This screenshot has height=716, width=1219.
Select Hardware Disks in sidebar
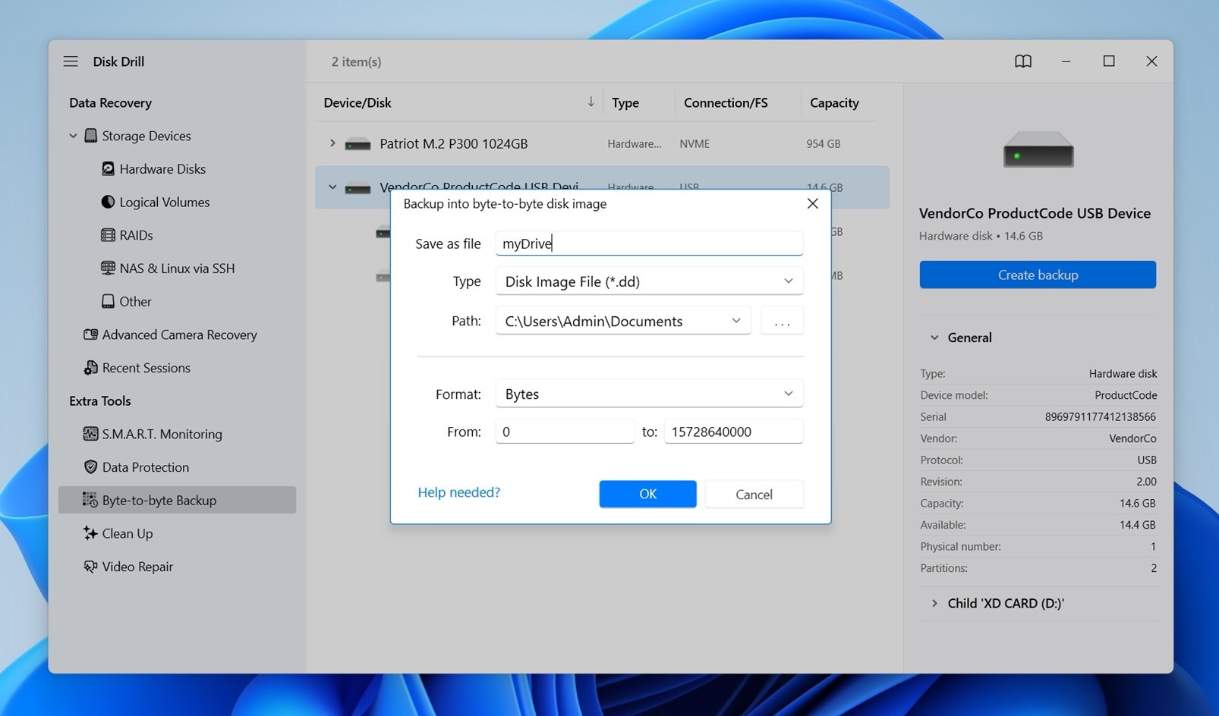[x=162, y=169]
